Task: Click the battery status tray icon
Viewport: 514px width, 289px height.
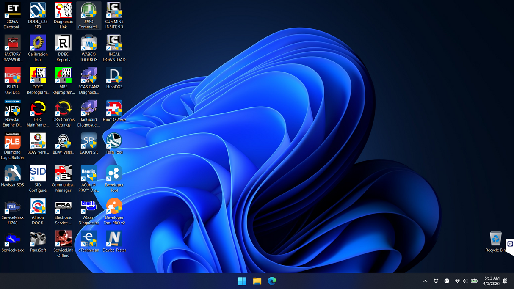Action: tap(474, 281)
